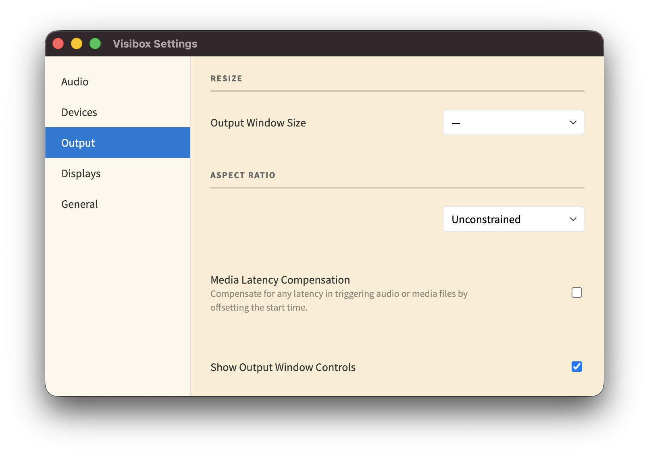Image resolution: width=649 pixels, height=456 pixels.
Task: Click the Media Latency Compensation description text
Action: click(x=339, y=300)
